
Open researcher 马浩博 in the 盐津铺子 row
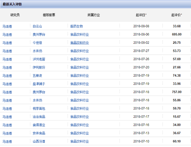(x=7, y=84)
